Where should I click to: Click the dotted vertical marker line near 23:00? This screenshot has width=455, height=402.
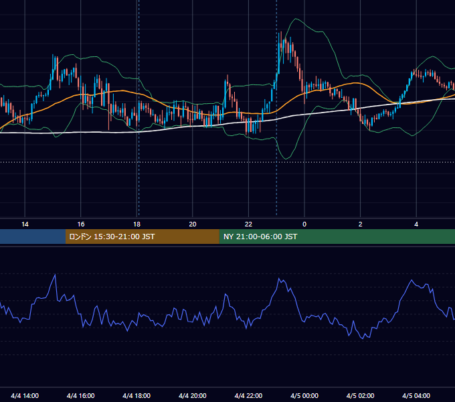point(276,109)
